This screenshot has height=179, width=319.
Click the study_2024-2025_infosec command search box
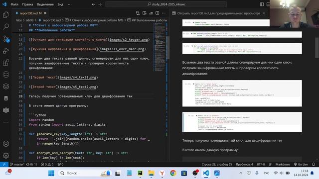click(166, 4)
